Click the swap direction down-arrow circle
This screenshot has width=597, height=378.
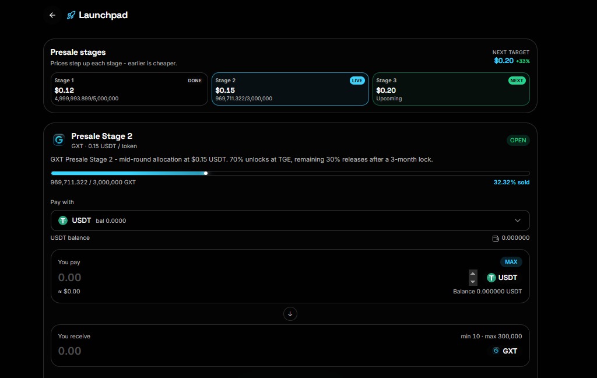pos(290,314)
